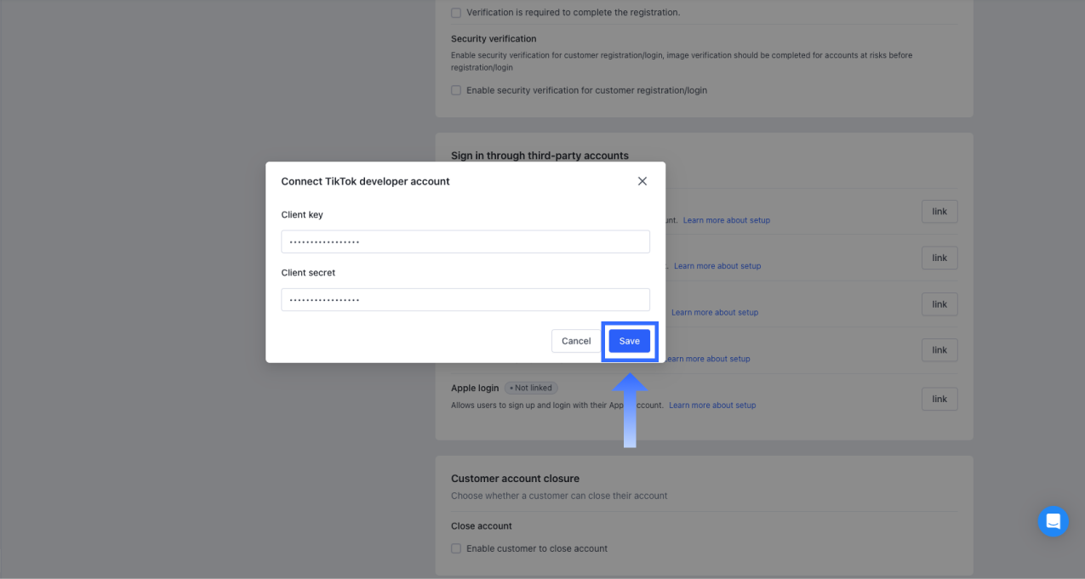The height and width of the screenshot is (579, 1085).
Task: Follow the second row's 'Learn more about setup' link
Action: (717, 266)
